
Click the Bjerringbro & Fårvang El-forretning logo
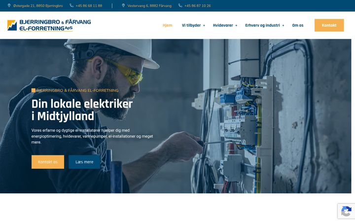49,25
